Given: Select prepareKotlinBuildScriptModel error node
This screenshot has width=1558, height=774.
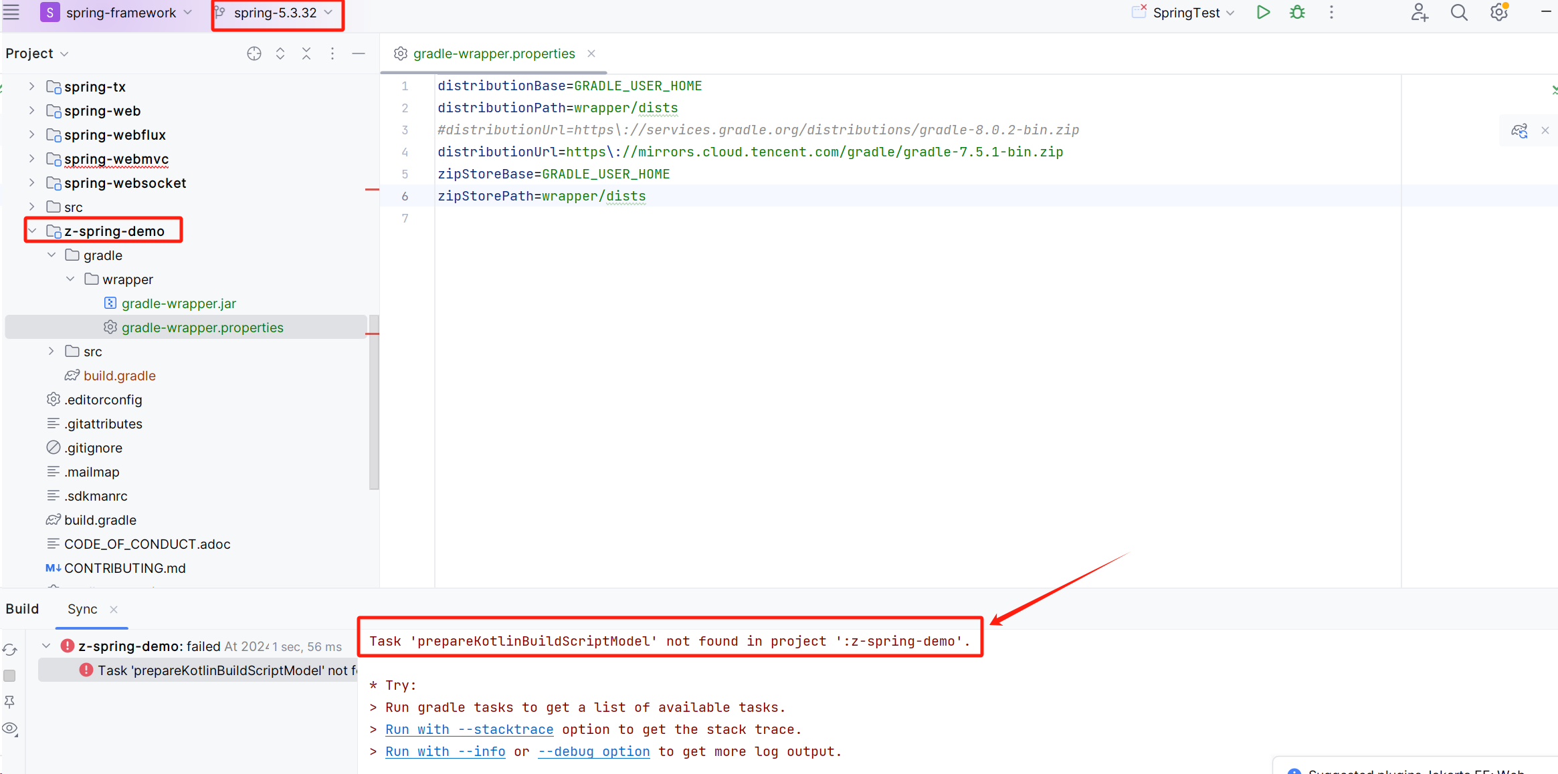Looking at the screenshot, I should [197, 670].
